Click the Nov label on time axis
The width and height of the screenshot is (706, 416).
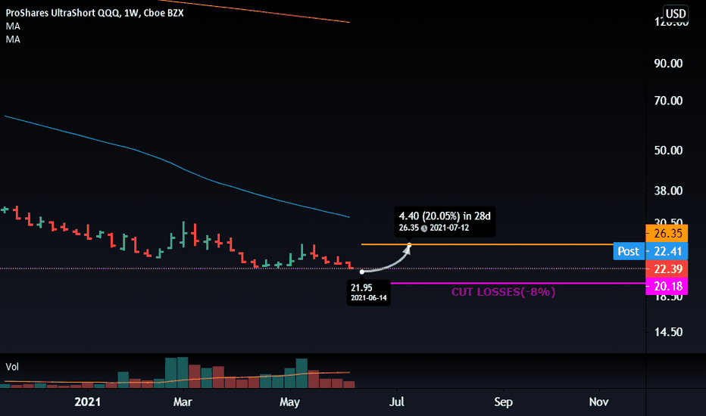[x=599, y=402]
